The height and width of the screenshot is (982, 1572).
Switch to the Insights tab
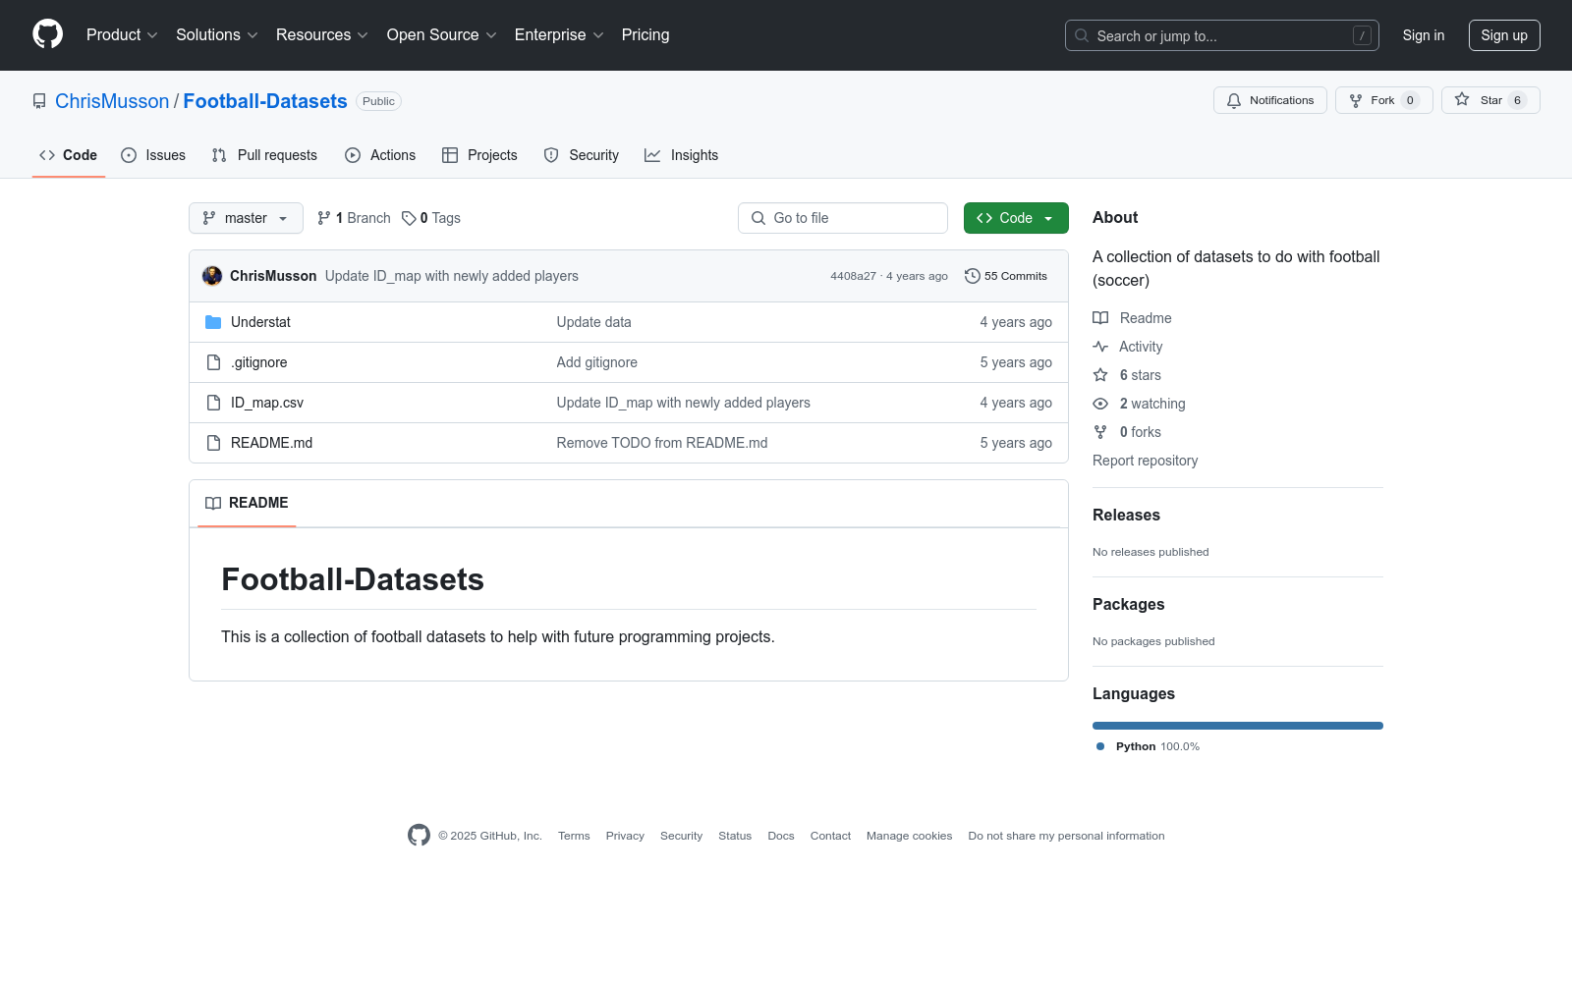682,155
